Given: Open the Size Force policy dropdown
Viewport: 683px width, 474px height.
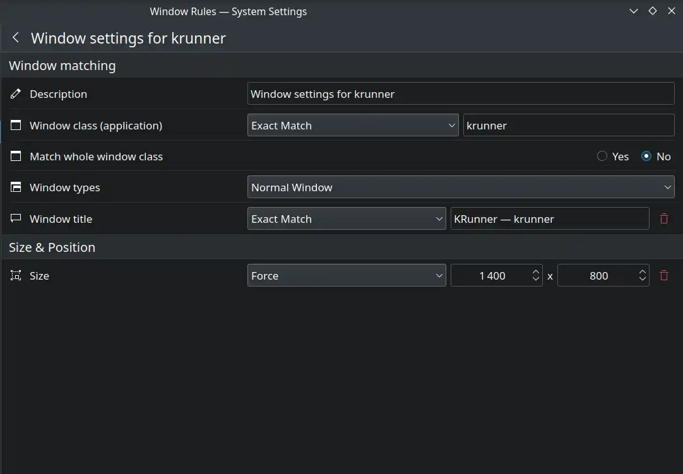Looking at the screenshot, I should point(347,275).
